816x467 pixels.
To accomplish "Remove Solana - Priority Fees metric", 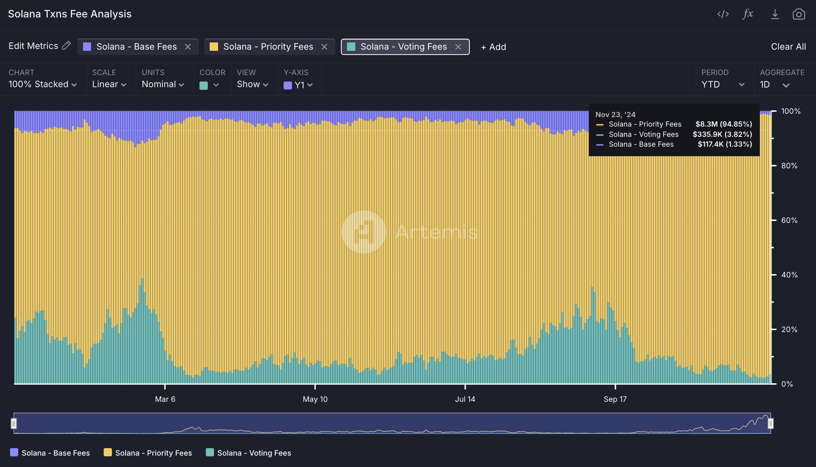I will pyautogui.click(x=324, y=47).
